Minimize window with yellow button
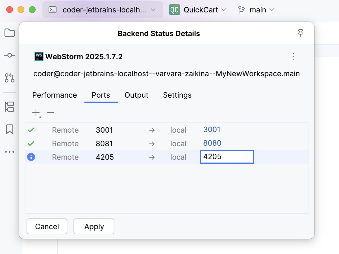The image size is (339, 254). pyautogui.click(x=21, y=10)
